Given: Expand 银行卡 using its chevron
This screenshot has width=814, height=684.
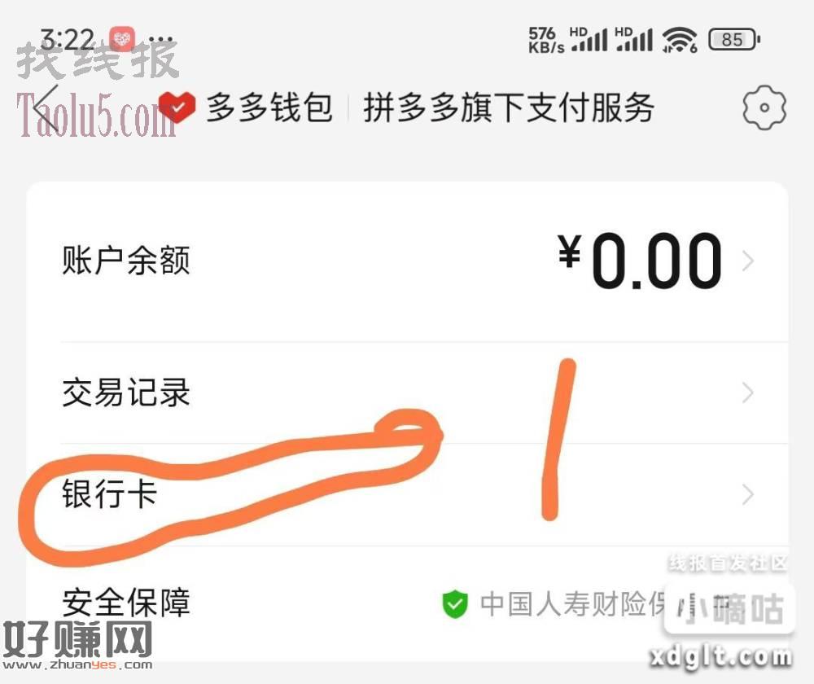Looking at the screenshot, I should pyautogui.click(x=747, y=494).
